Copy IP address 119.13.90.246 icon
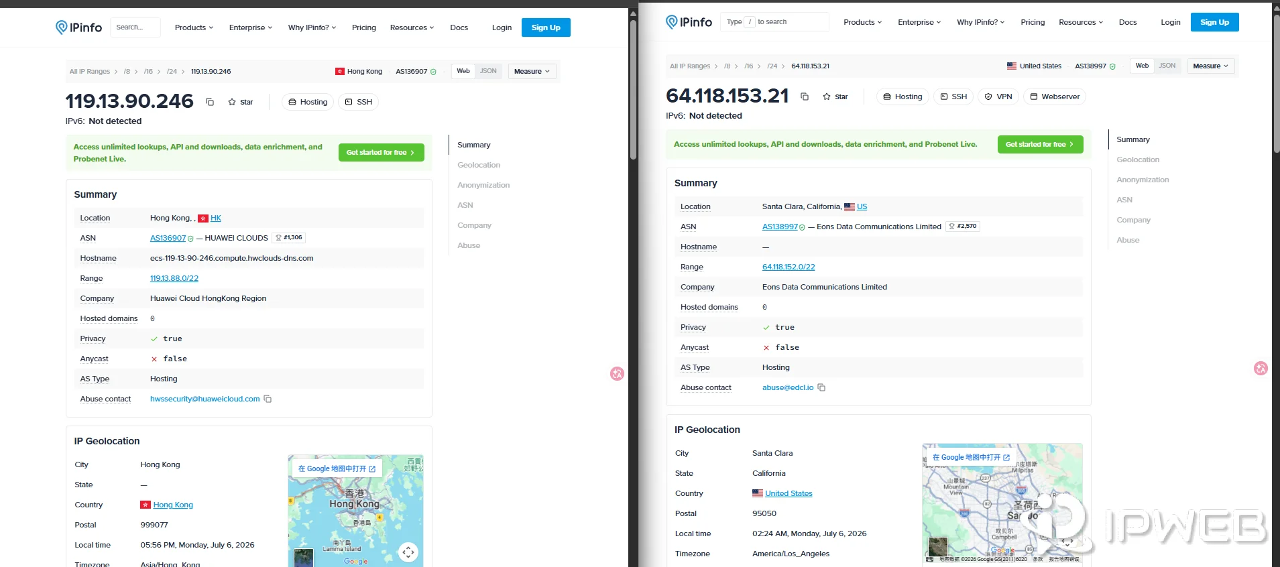This screenshot has width=1280, height=567. pyautogui.click(x=210, y=102)
